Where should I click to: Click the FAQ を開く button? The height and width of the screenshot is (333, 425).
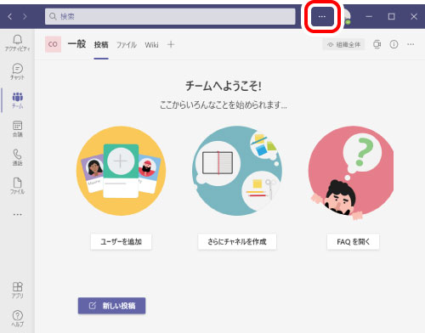point(353,241)
